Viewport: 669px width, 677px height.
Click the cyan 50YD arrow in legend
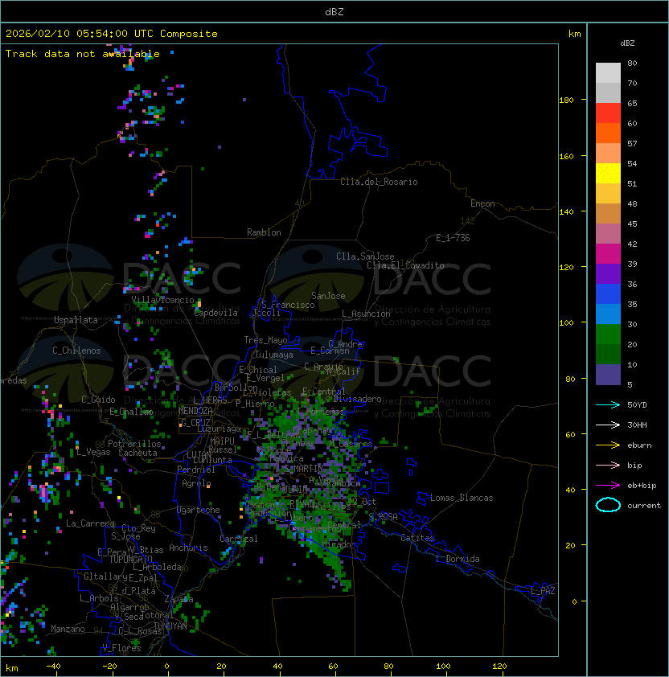tap(608, 404)
